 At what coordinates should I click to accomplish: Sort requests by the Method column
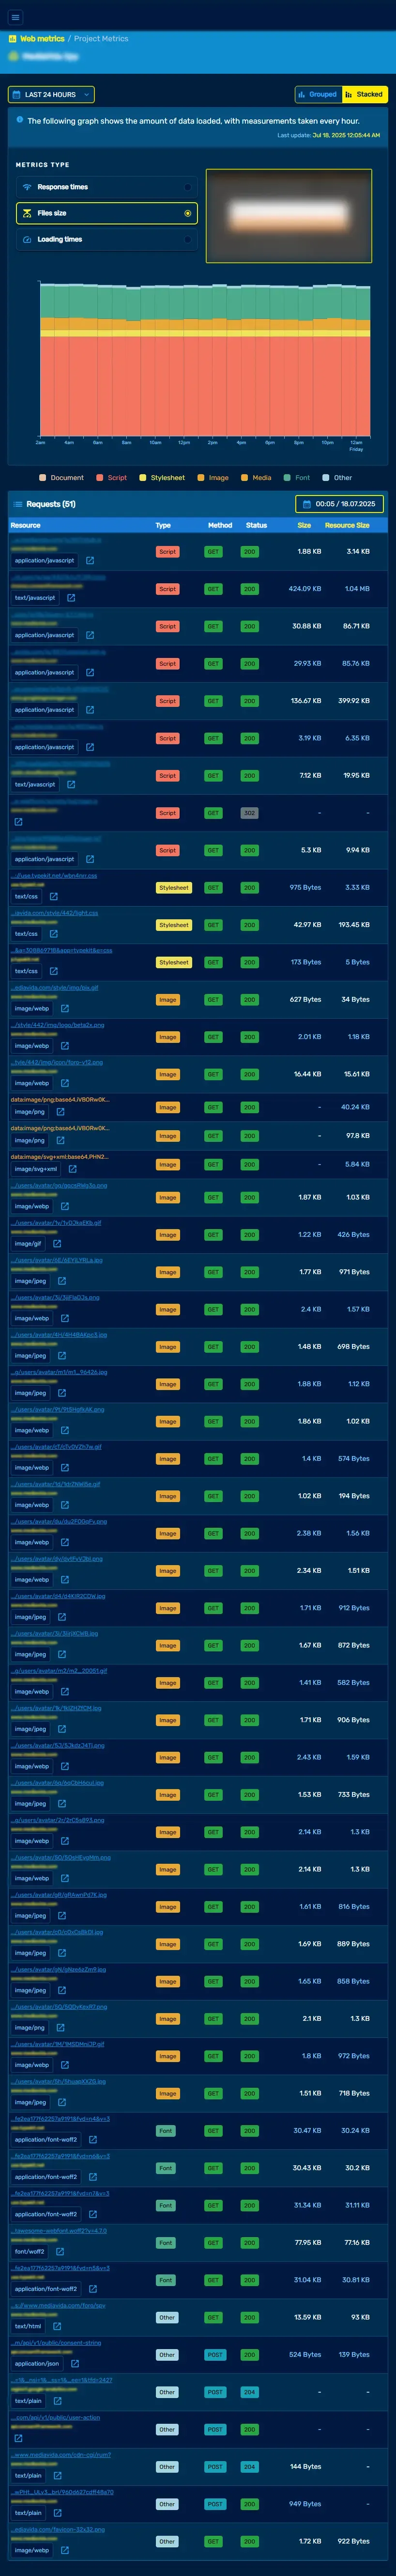pos(219,525)
